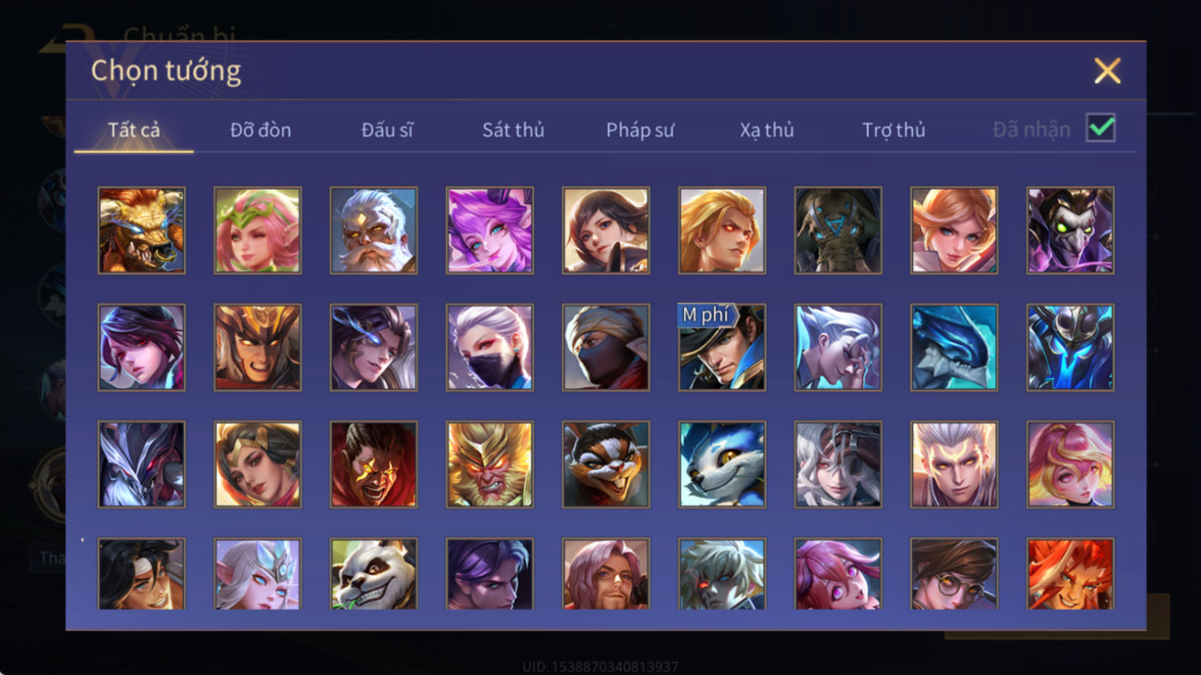
Task: Select the golden bull hero portrait
Action: point(142,230)
